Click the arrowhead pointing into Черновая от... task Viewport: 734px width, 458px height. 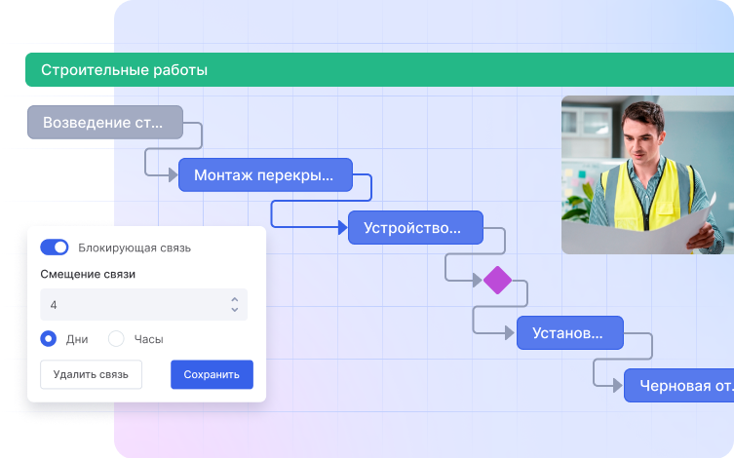click(618, 386)
